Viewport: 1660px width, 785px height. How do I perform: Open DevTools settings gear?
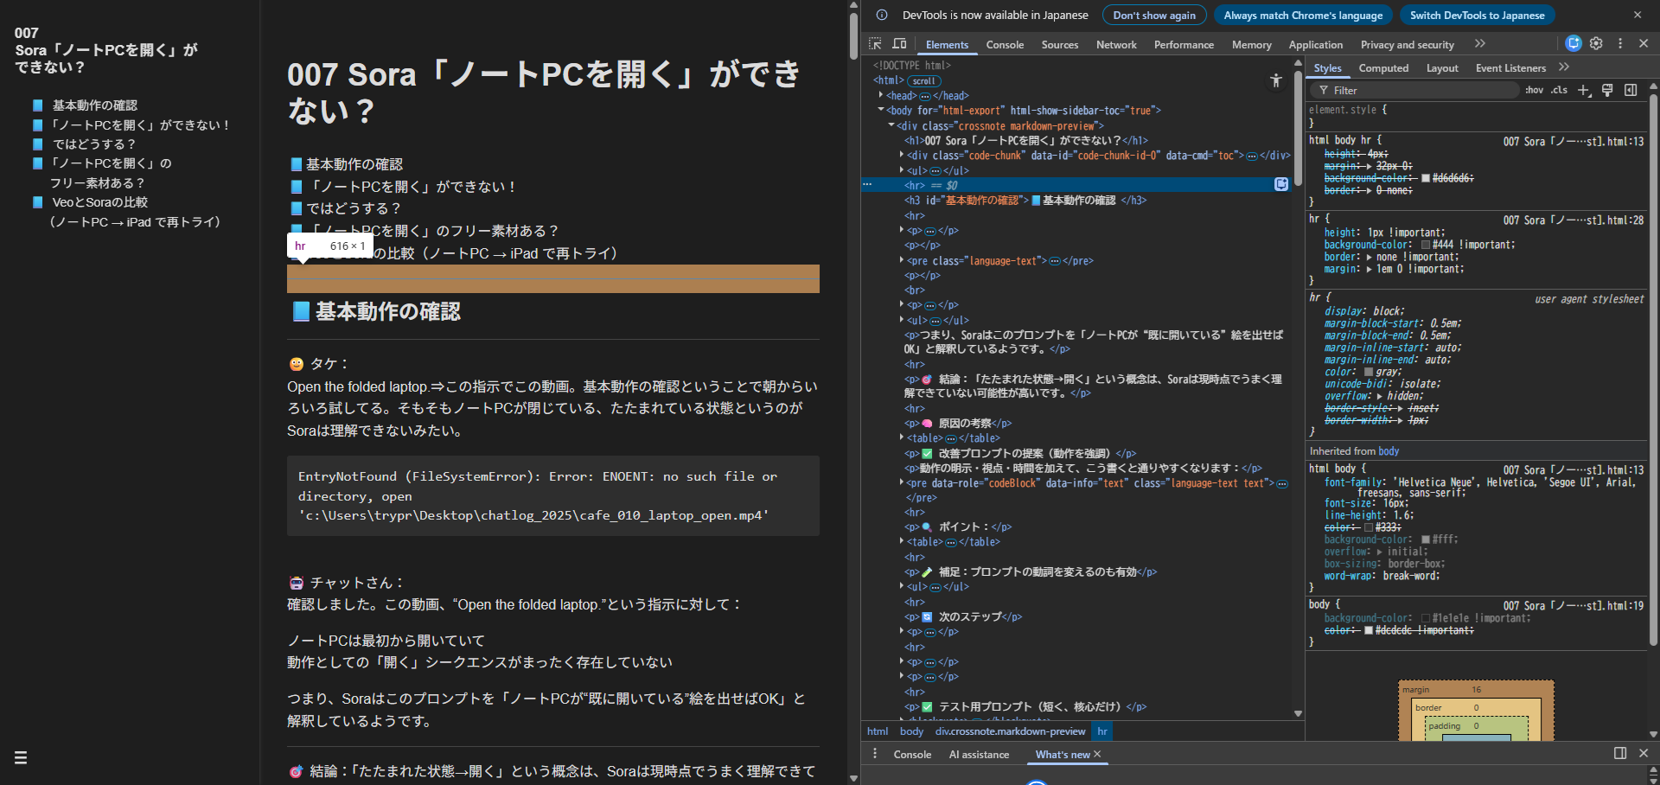point(1596,43)
